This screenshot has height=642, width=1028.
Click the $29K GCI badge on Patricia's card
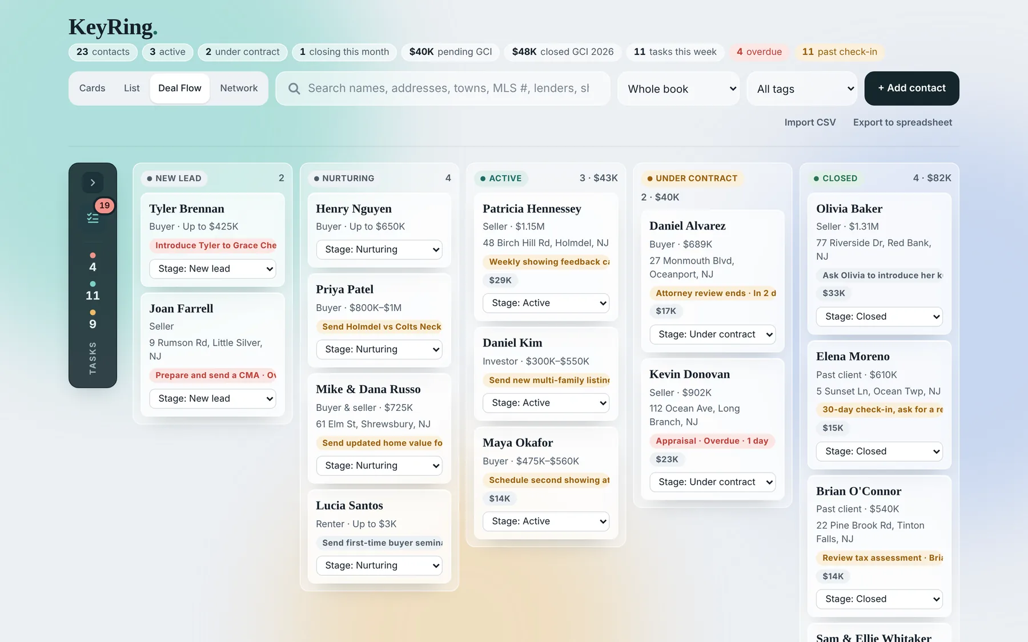[500, 280]
